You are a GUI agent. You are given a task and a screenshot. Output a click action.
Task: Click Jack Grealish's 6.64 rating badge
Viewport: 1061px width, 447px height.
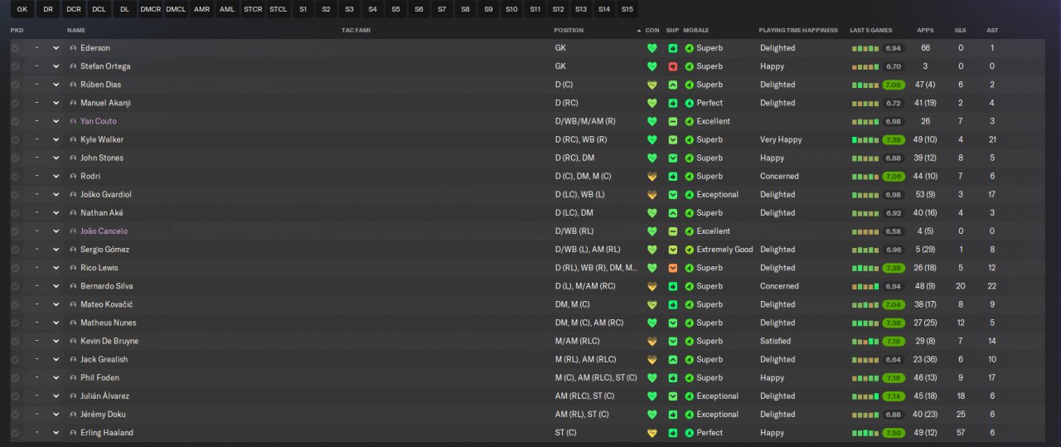[x=894, y=360]
